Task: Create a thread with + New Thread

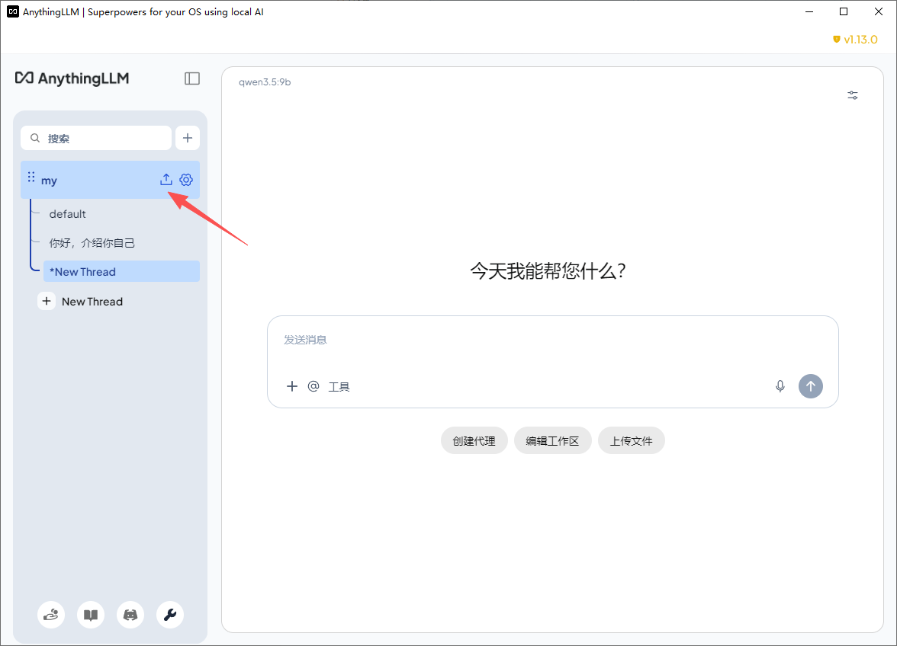Action: pyautogui.click(x=81, y=301)
